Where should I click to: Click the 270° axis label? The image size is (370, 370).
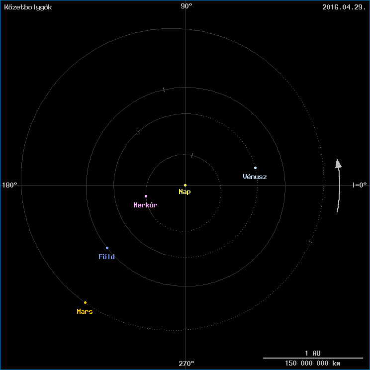(x=186, y=364)
